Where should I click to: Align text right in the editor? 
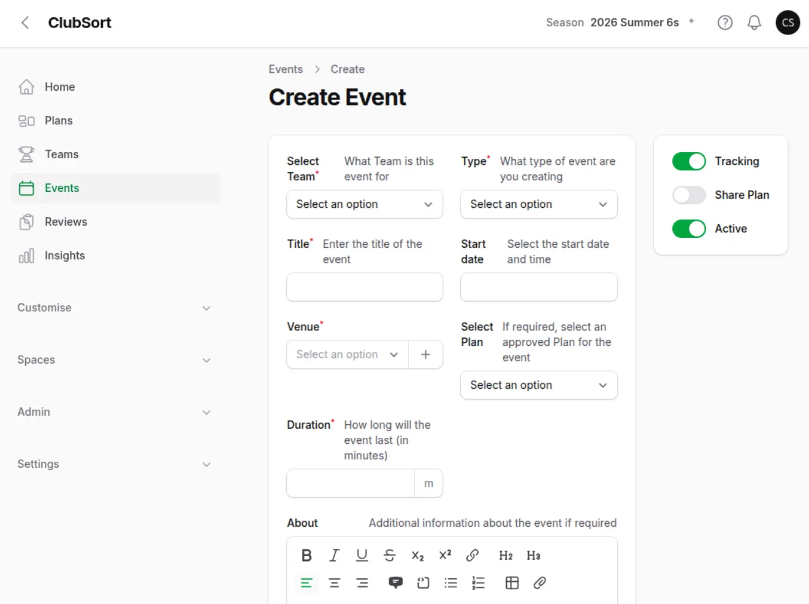362,583
